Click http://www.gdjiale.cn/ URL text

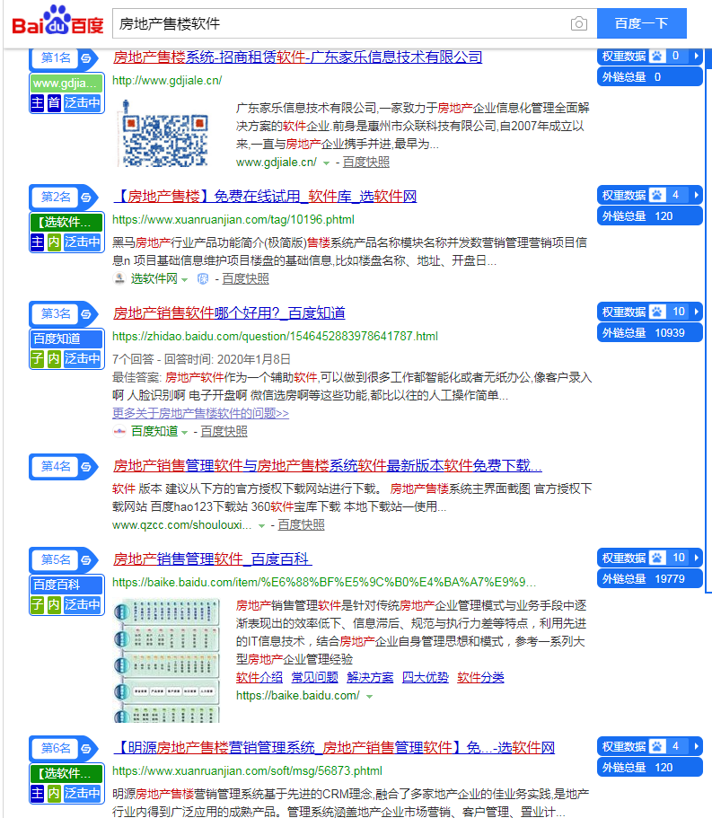[x=167, y=80]
